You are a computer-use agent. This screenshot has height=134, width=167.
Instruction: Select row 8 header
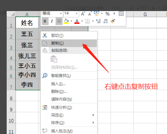pos(11,95)
